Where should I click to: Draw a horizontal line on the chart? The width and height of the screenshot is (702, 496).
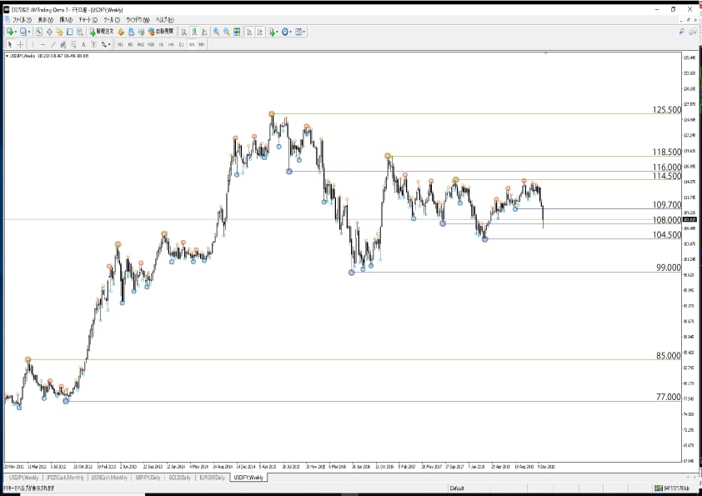[x=43, y=44]
